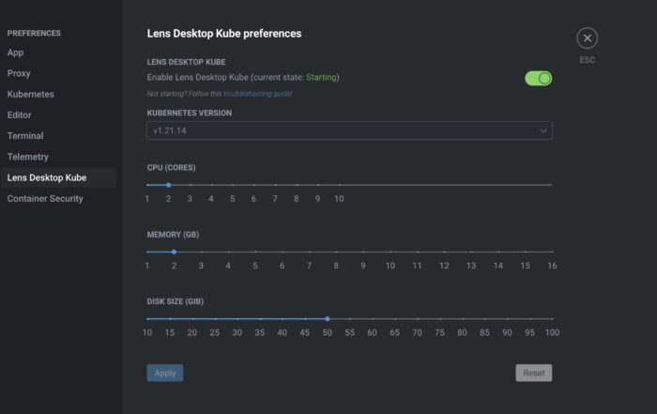
Task: Set Memory slider to mark 8
Action: 336,252
